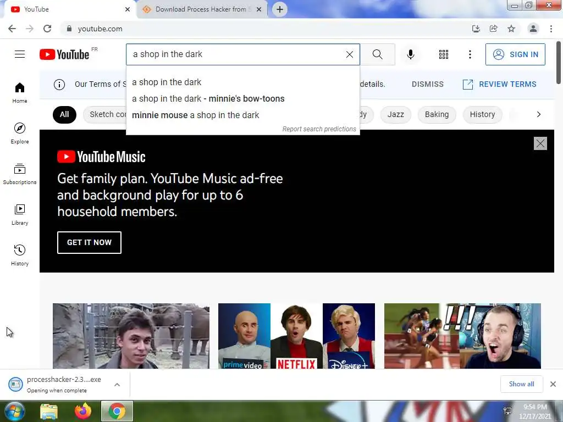The width and height of the screenshot is (563, 422).
Task: Open Subscriptions in the sidebar
Action: click(20, 174)
